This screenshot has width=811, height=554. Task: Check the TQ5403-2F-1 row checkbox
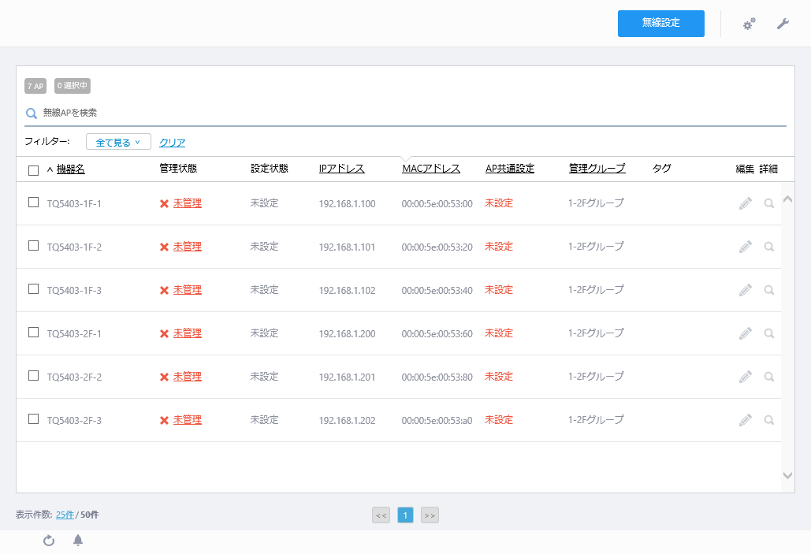(34, 332)
